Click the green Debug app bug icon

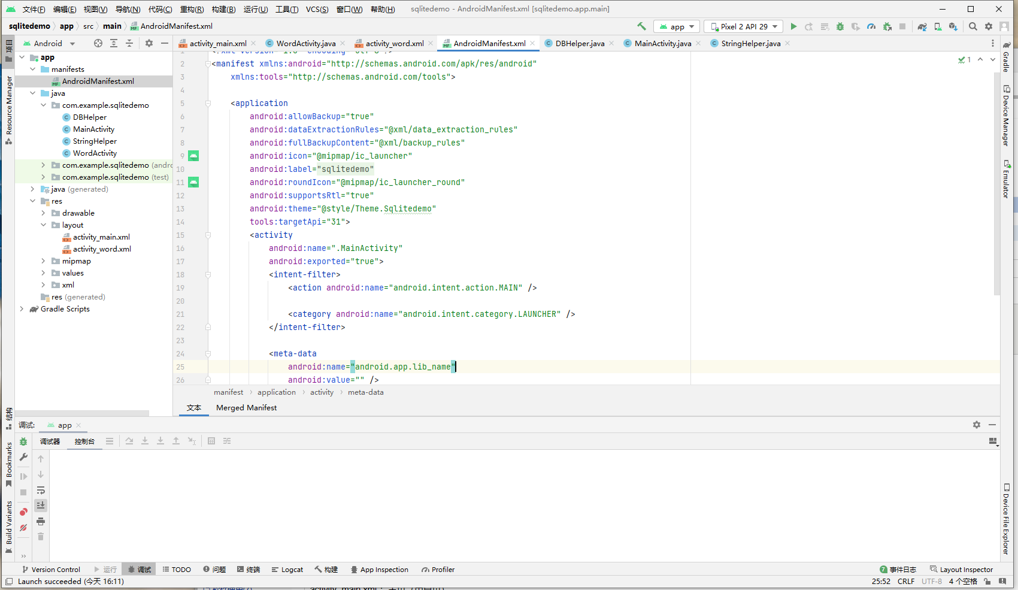point(840,26)
